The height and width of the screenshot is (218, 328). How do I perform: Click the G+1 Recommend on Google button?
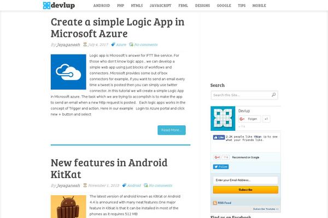217,158
